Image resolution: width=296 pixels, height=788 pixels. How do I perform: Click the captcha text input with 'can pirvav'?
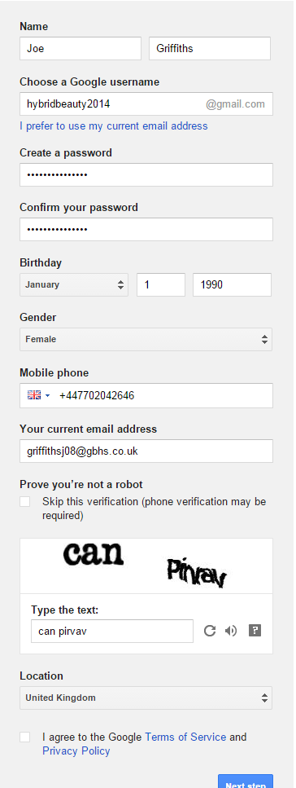pyautogui.click(x=112, y=632)
